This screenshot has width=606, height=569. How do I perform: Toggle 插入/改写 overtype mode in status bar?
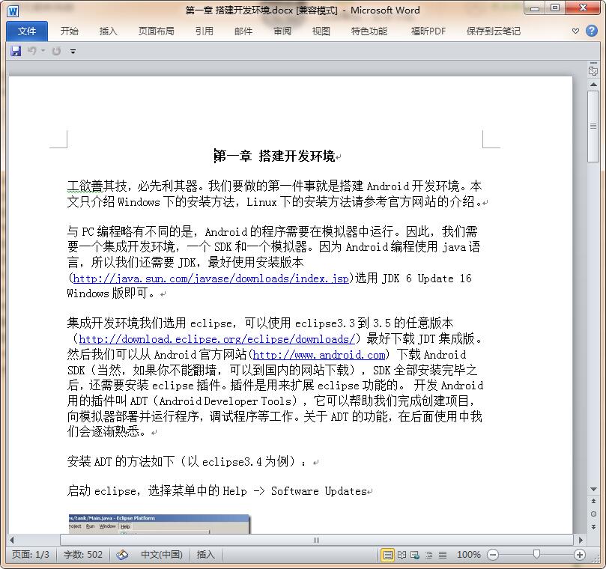[205, 555]
